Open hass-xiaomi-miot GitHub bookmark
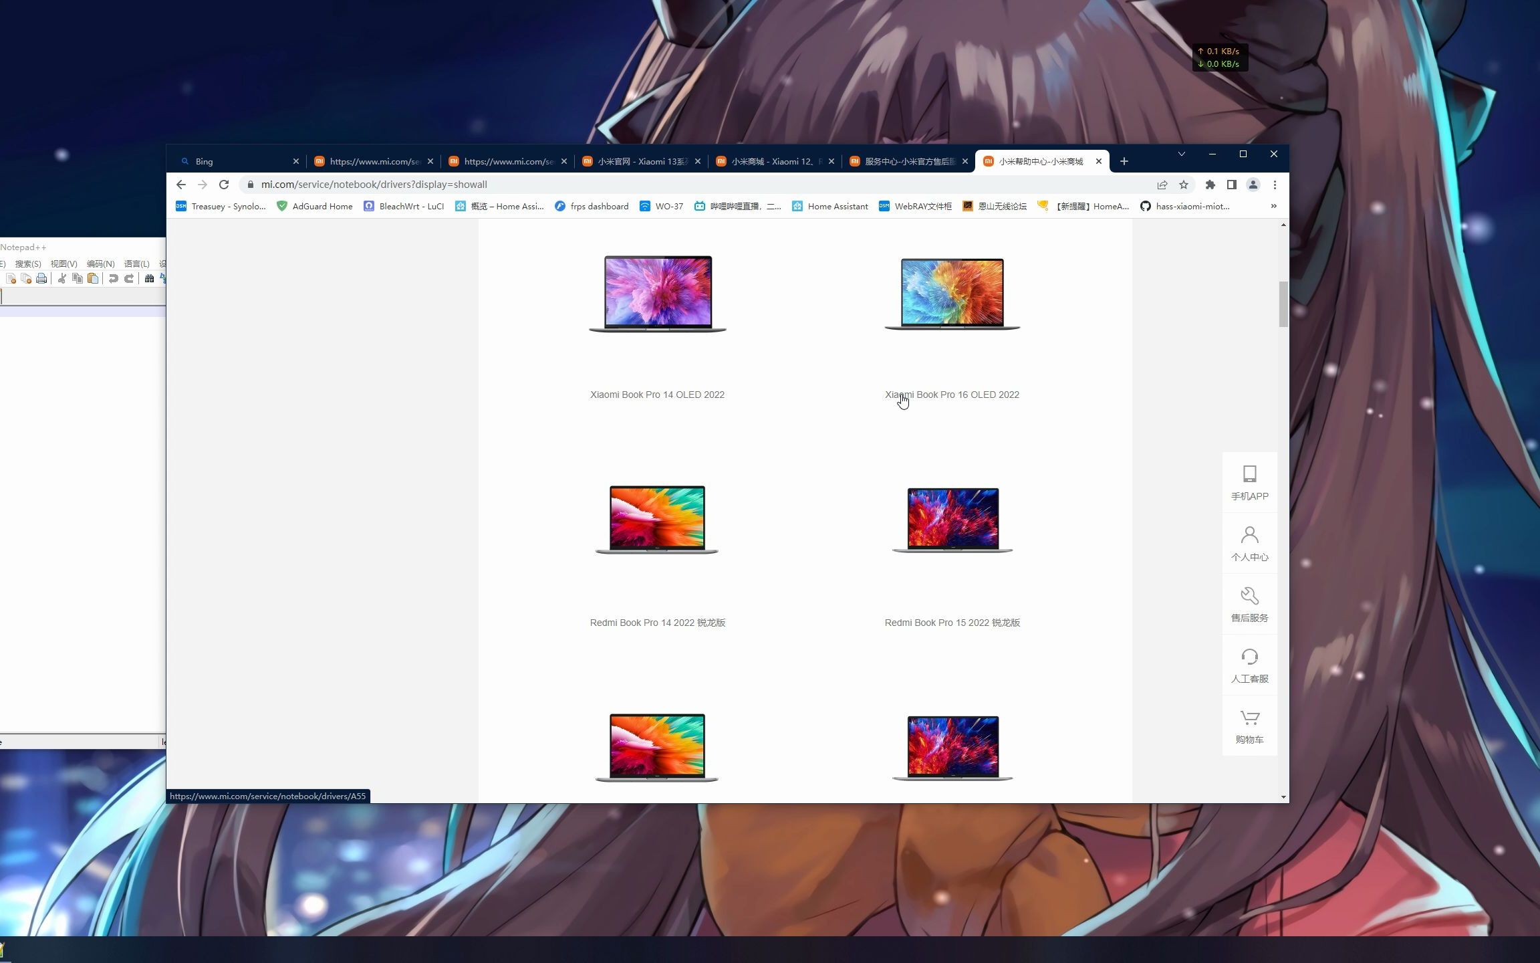 pos(1185,206)
